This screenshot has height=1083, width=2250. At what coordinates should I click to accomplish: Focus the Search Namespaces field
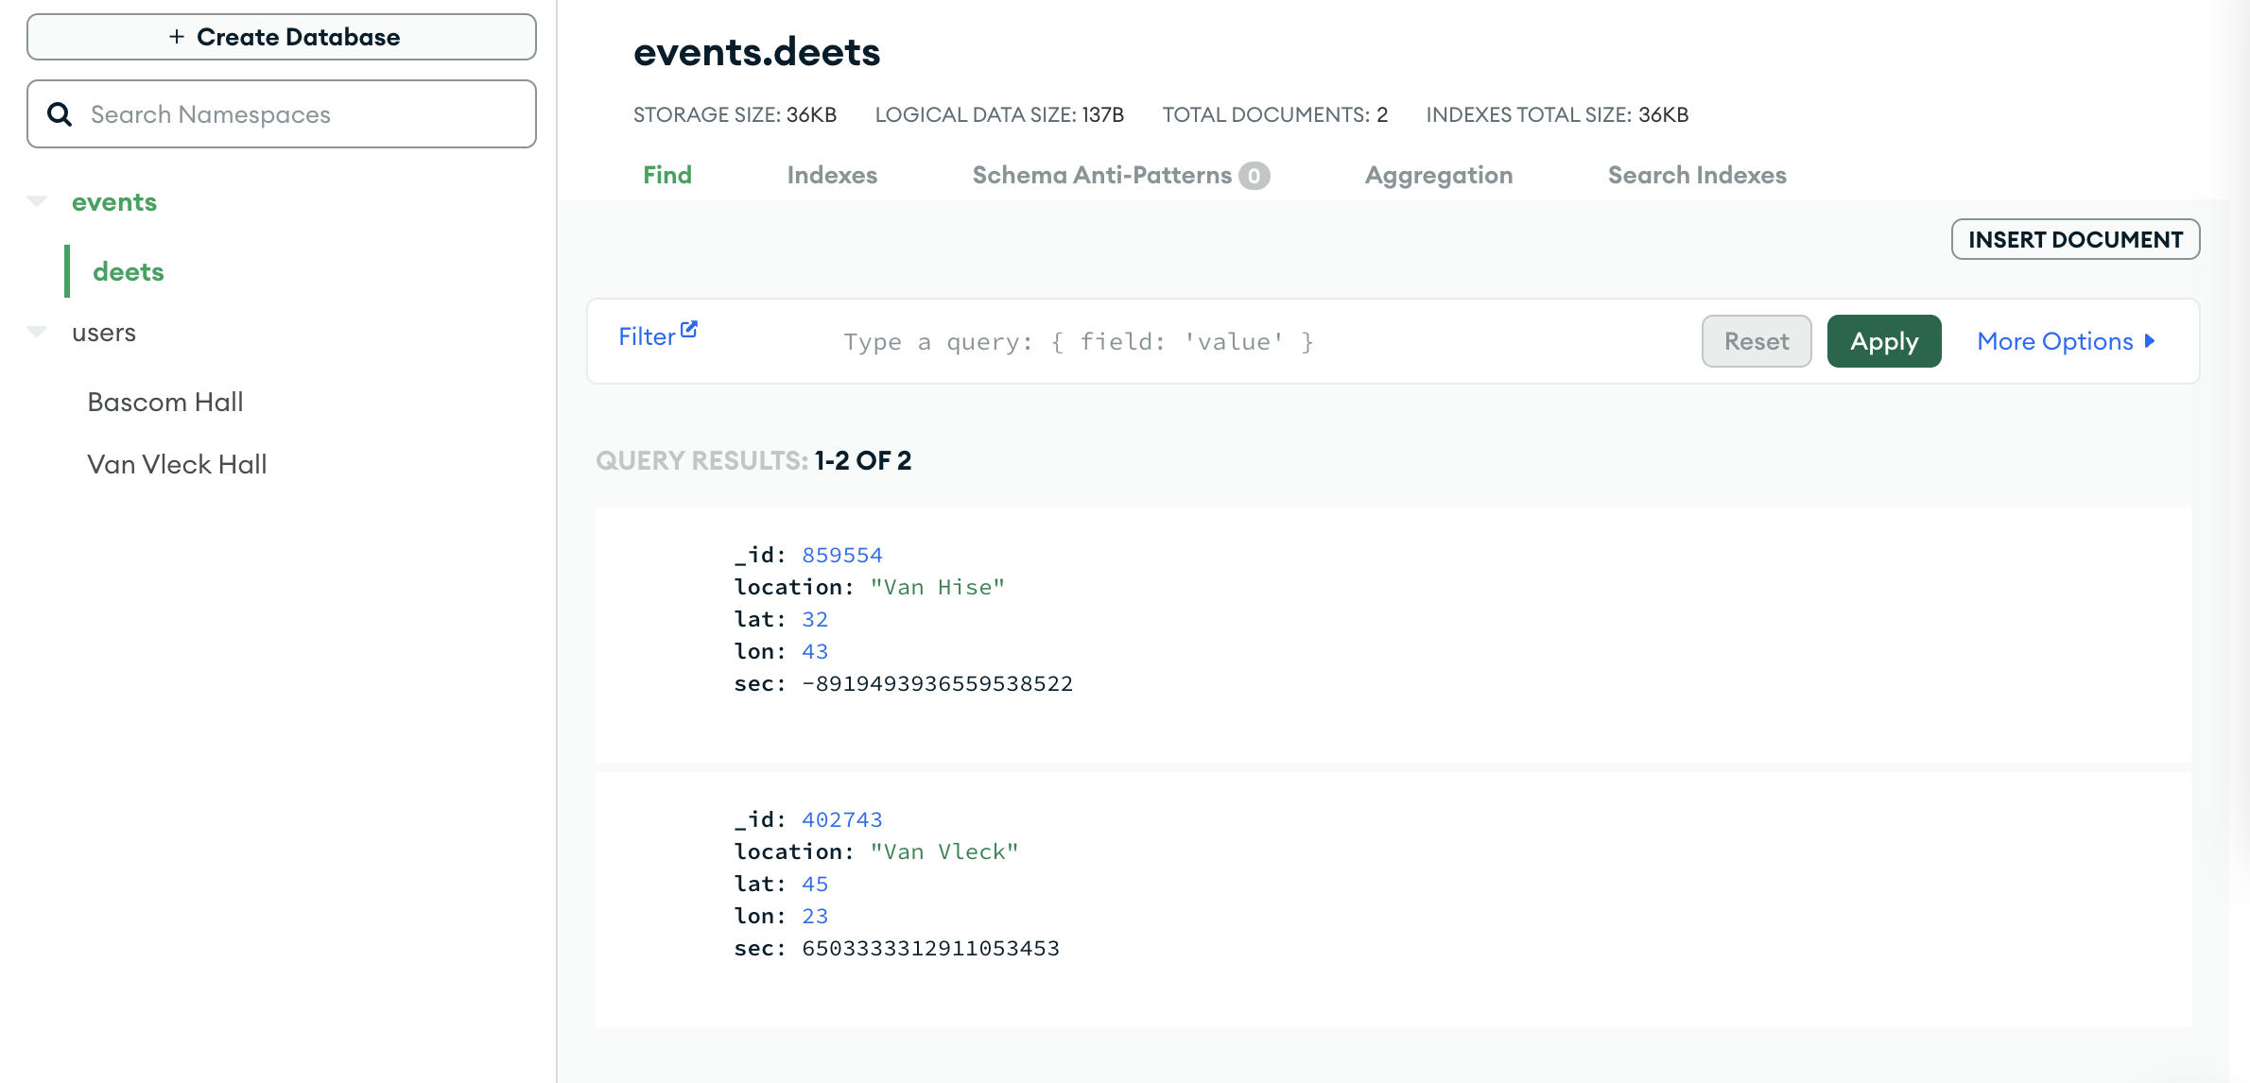click(303, 114)
